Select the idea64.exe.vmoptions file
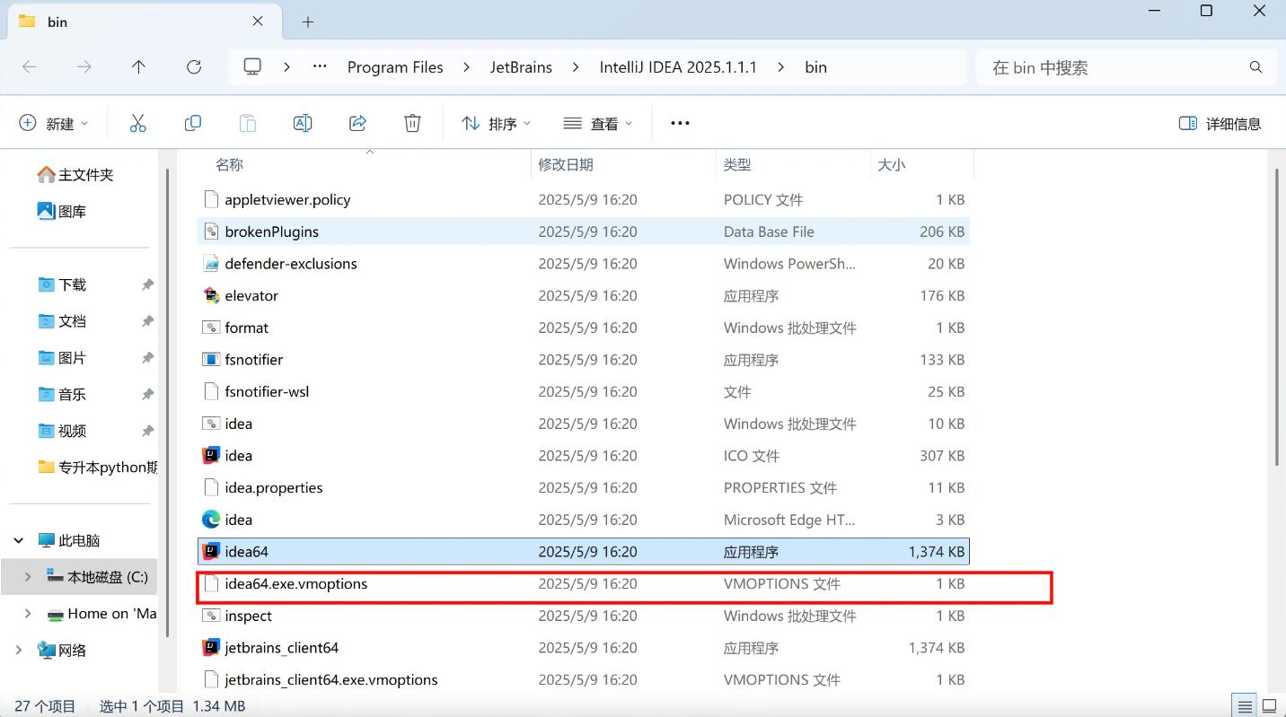The width and height of the screenshot is (1286, 717). point(584,584)
